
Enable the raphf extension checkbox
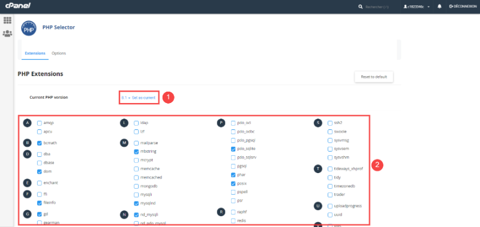click(x=233, y=212)
